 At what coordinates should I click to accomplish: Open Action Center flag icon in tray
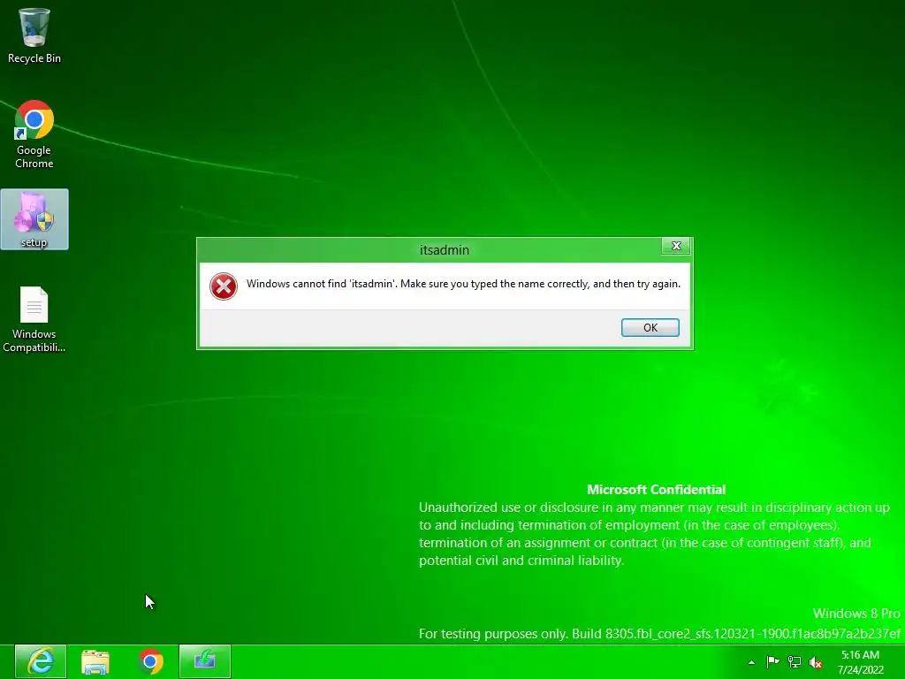(772, 662)
